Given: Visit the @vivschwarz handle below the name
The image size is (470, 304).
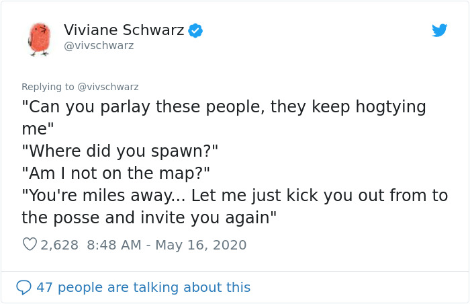Looking at the screenshot, I should tap(99, 46).
